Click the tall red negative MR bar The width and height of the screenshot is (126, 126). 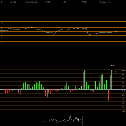[x=108, y=95]
